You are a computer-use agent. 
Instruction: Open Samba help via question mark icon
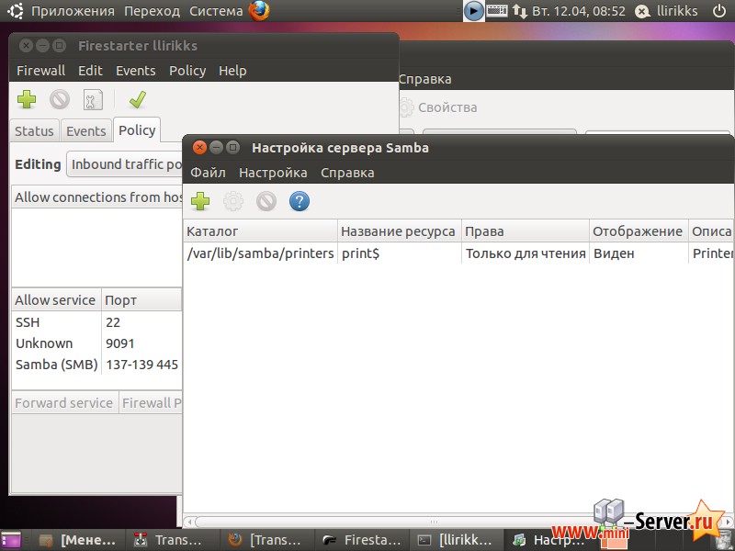[x=300, y=201]
